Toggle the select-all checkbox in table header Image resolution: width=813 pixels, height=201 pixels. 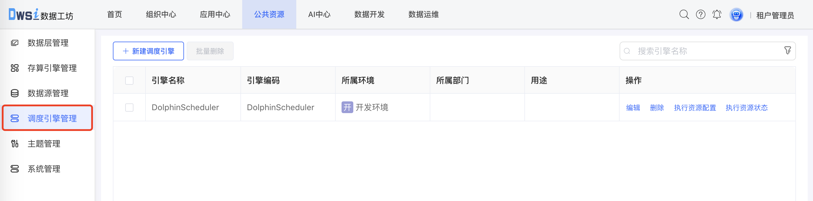pyautogui.click(x=129, y=81)
